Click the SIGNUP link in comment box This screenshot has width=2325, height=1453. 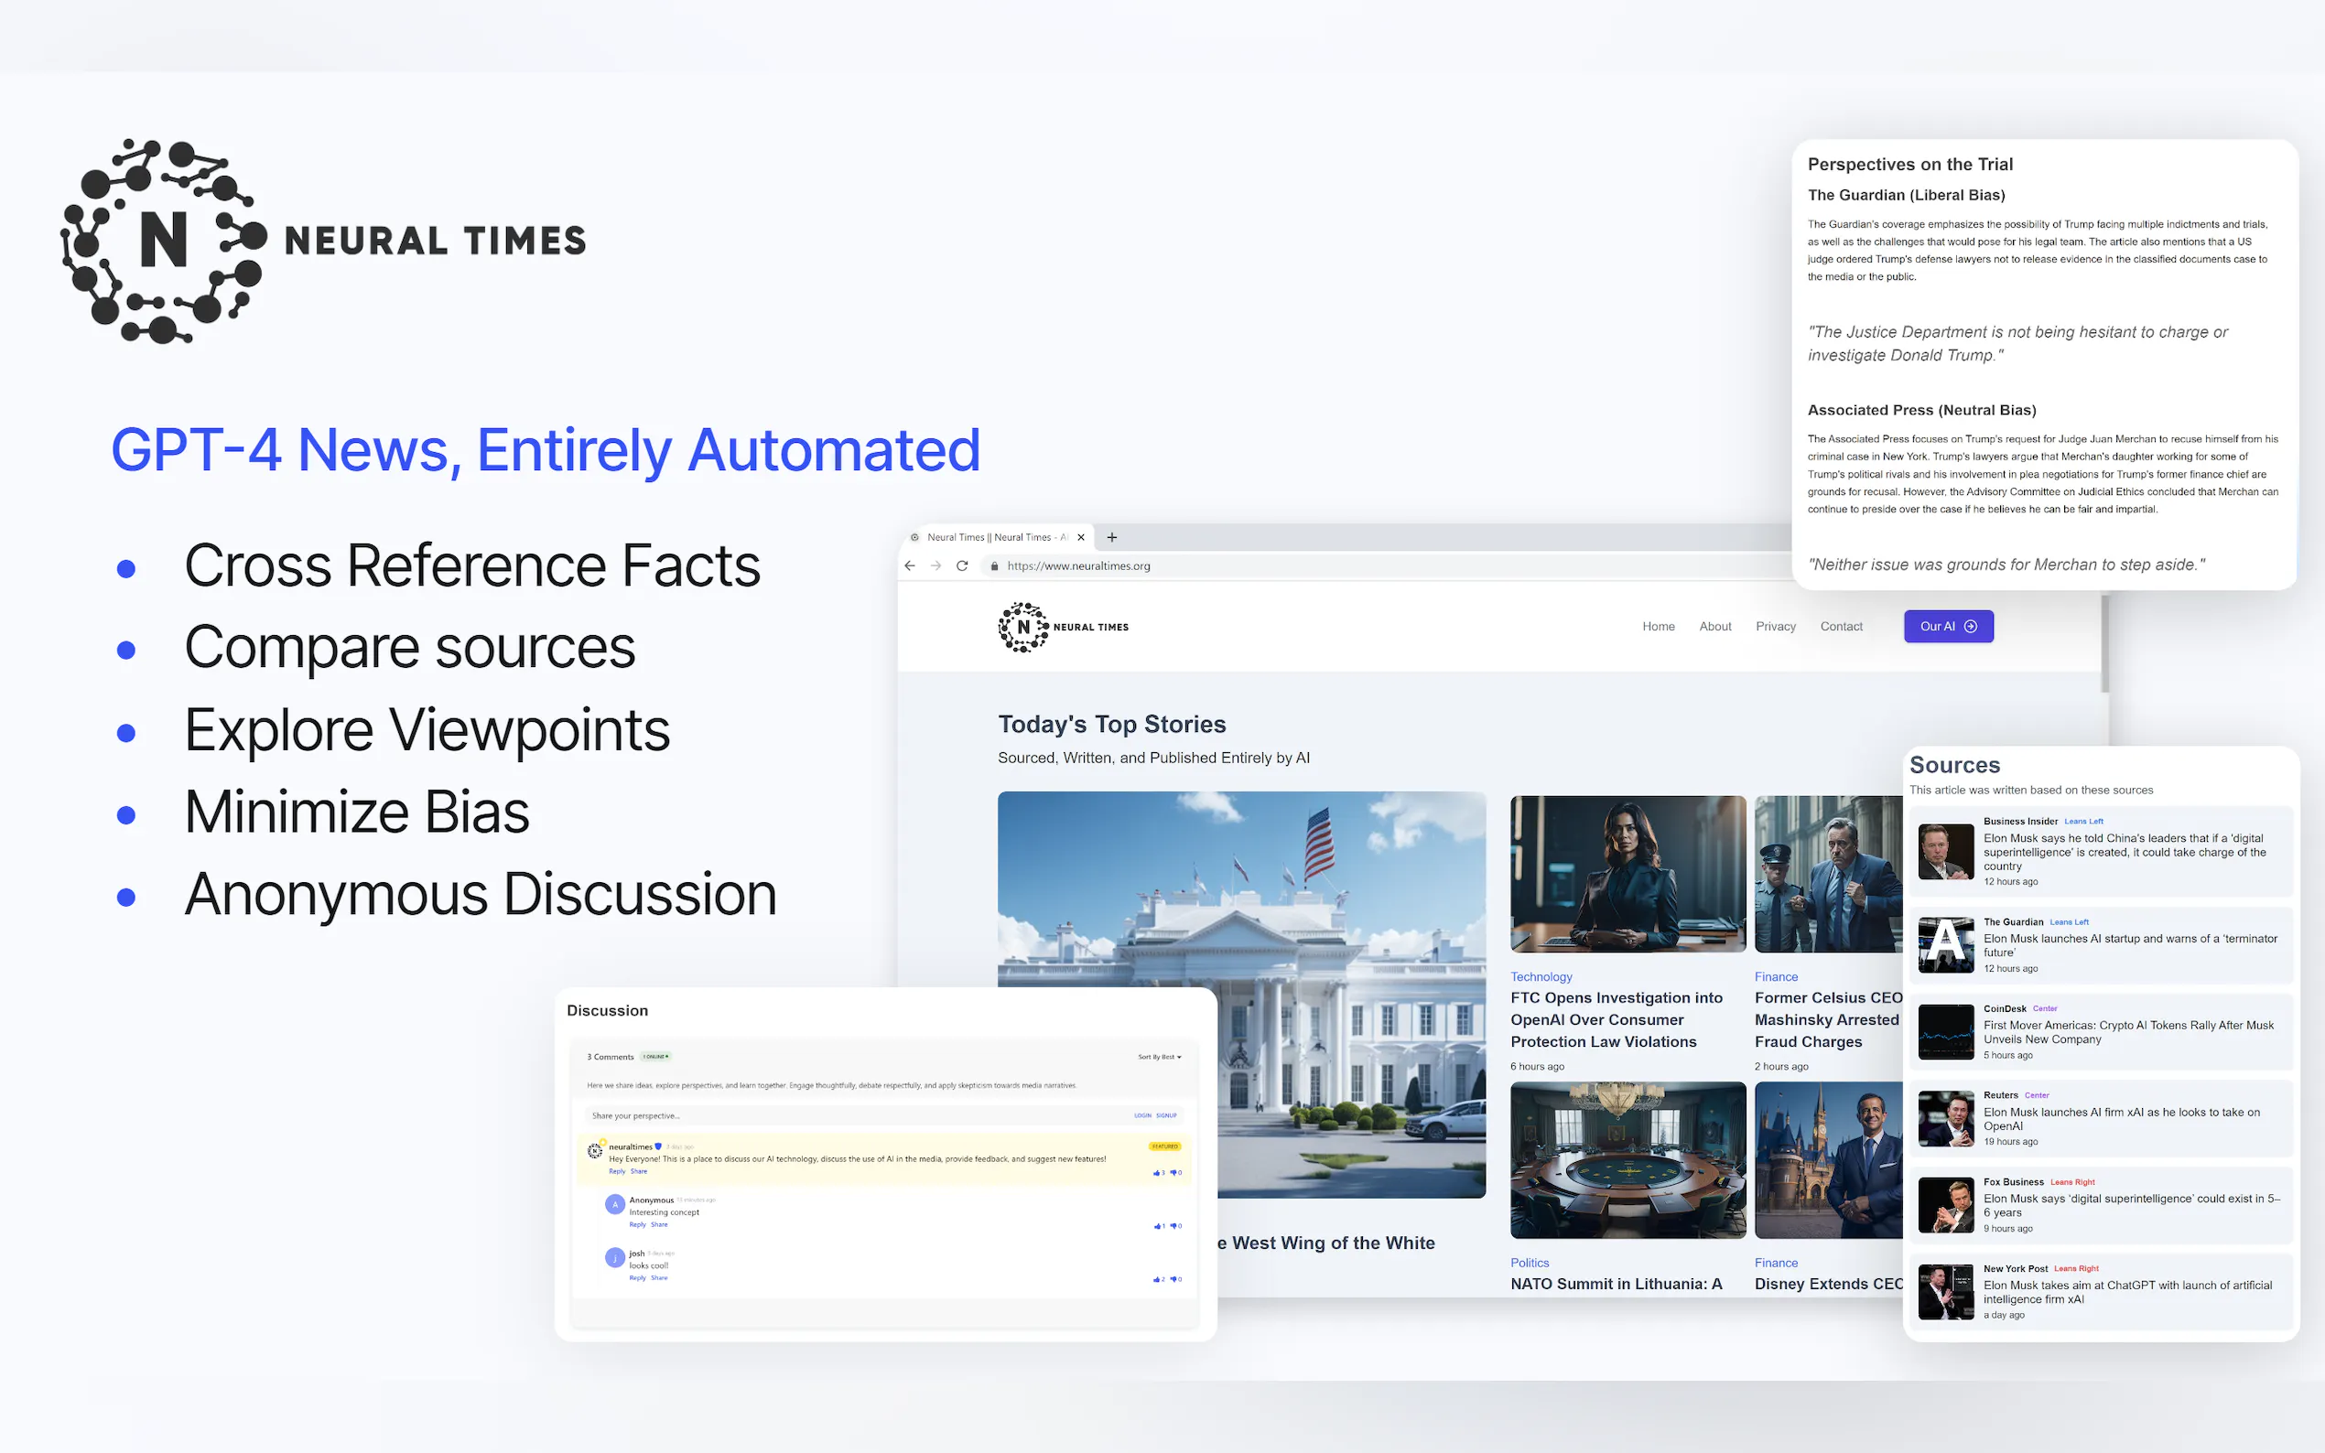1166,1115
